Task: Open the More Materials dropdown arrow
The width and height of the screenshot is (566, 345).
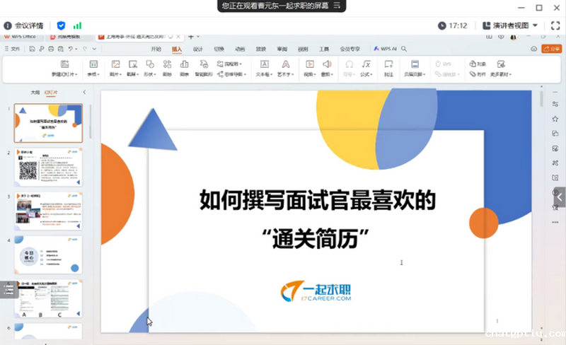Action: click(510, 74)
